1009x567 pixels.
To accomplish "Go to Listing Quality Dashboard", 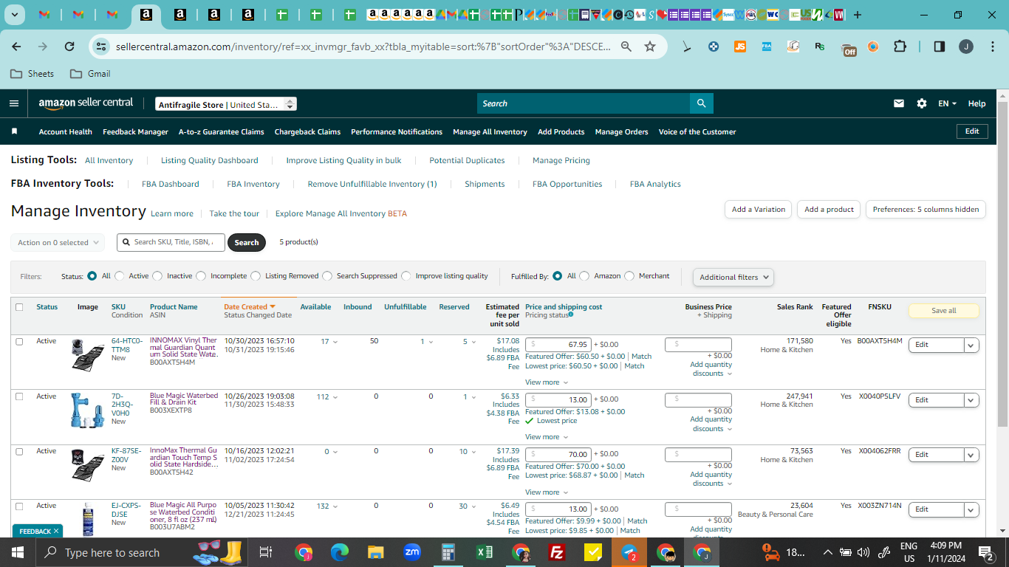I will point(210,160).
